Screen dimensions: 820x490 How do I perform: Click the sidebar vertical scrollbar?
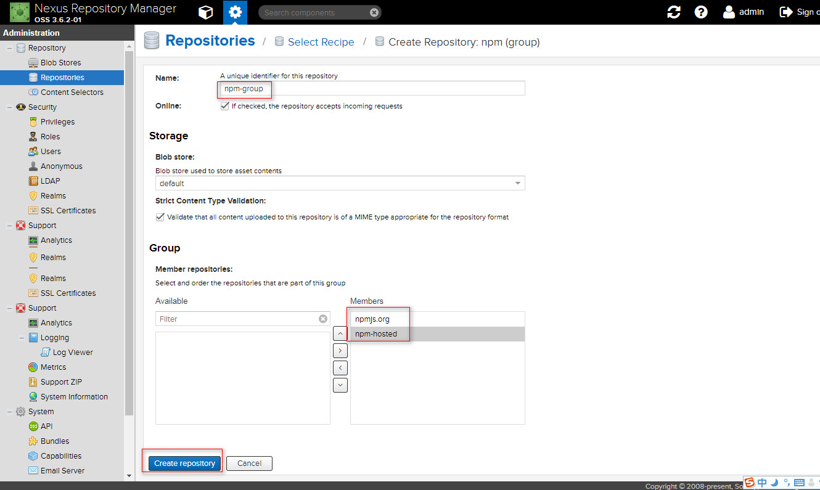pyautogui.click(x=129, y=233)
